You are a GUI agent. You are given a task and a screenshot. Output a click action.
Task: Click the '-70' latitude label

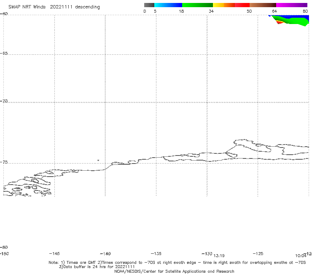pos(4,101)
